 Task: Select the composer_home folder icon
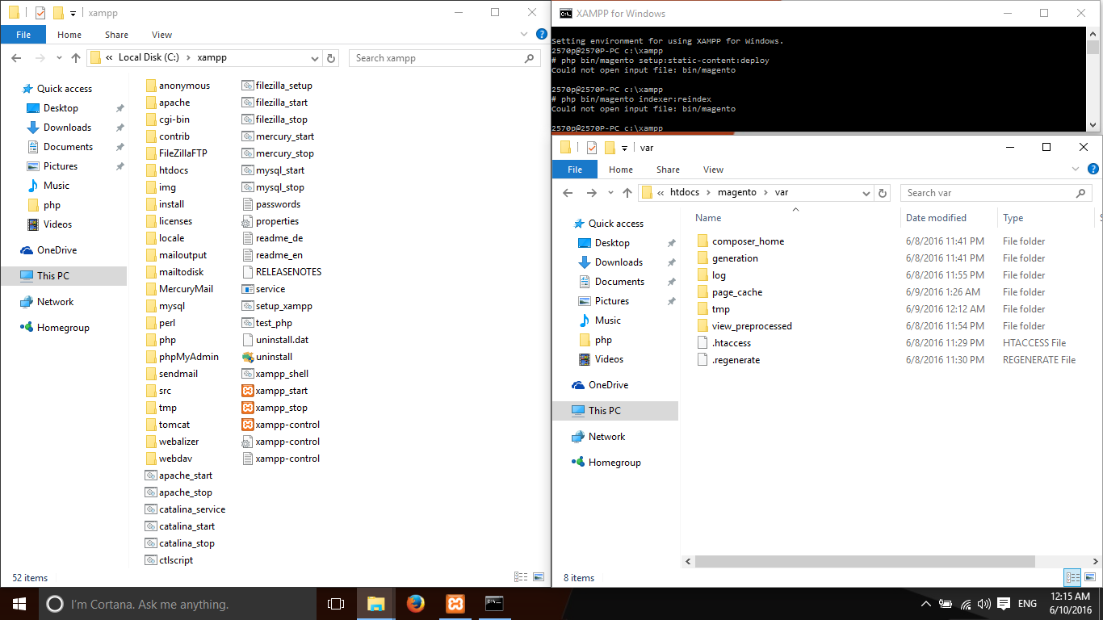coord(702,241)
